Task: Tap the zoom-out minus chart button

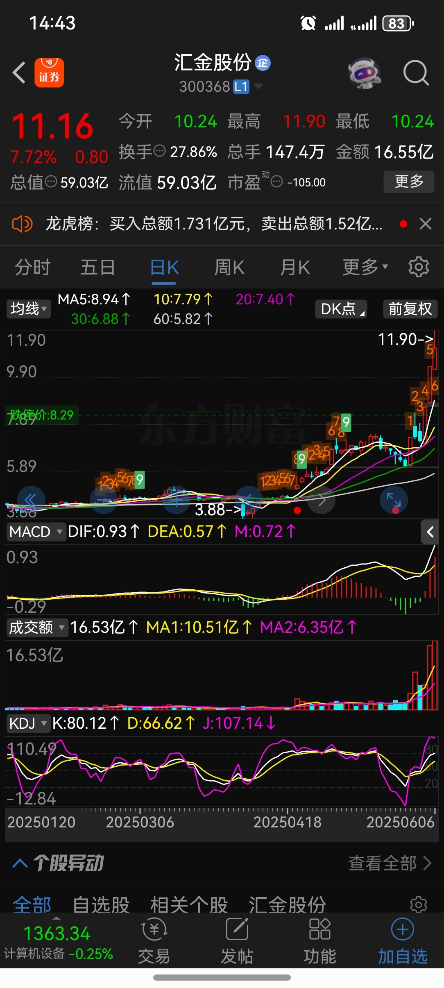Action: pyautogui.click(x=104, y=500)
